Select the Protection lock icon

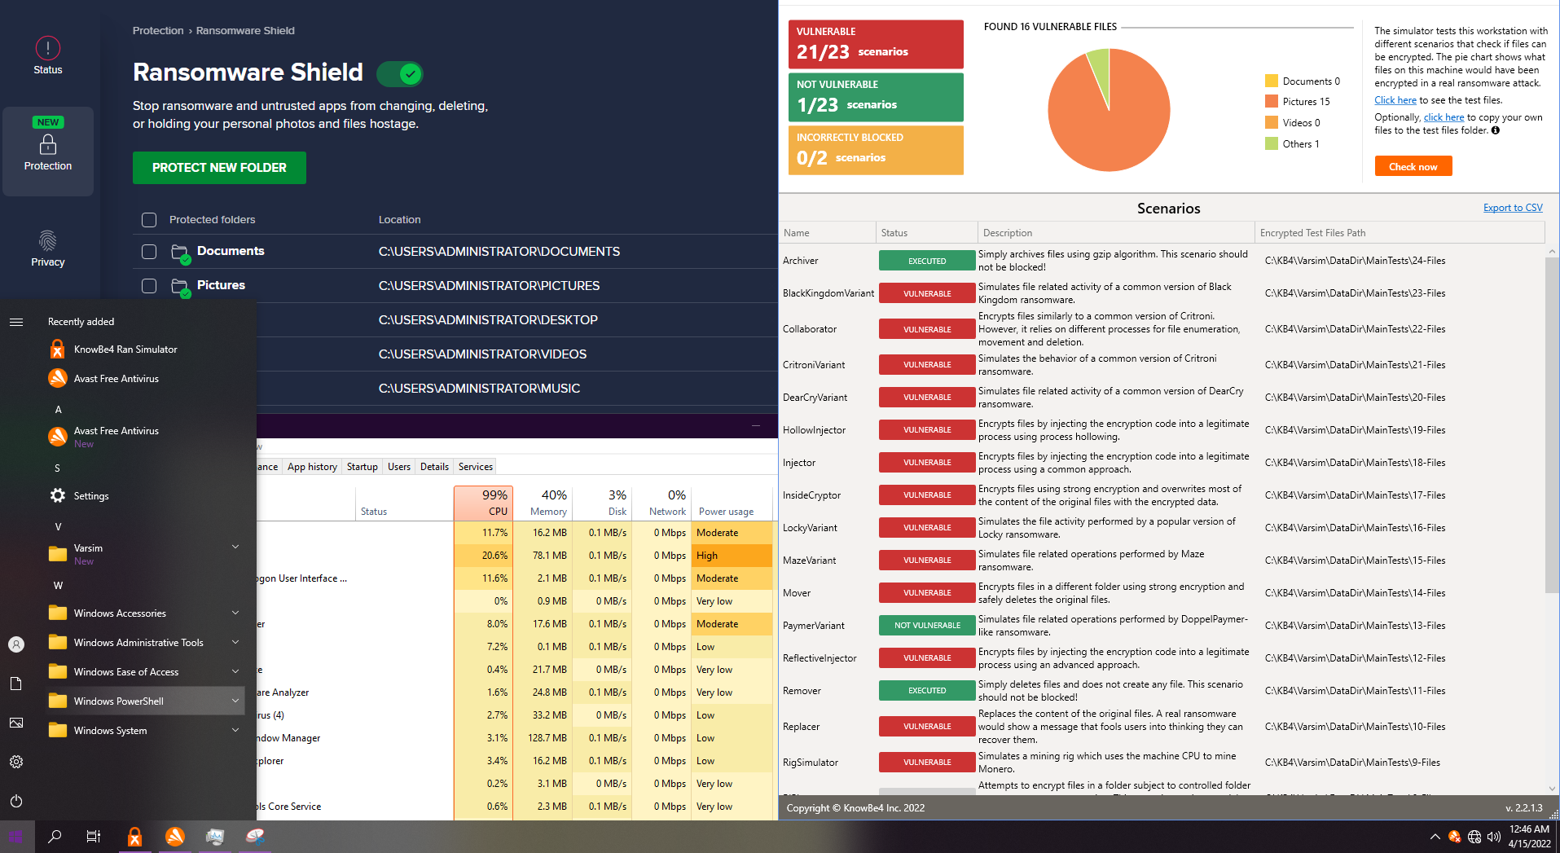click(x=48, y=144)
